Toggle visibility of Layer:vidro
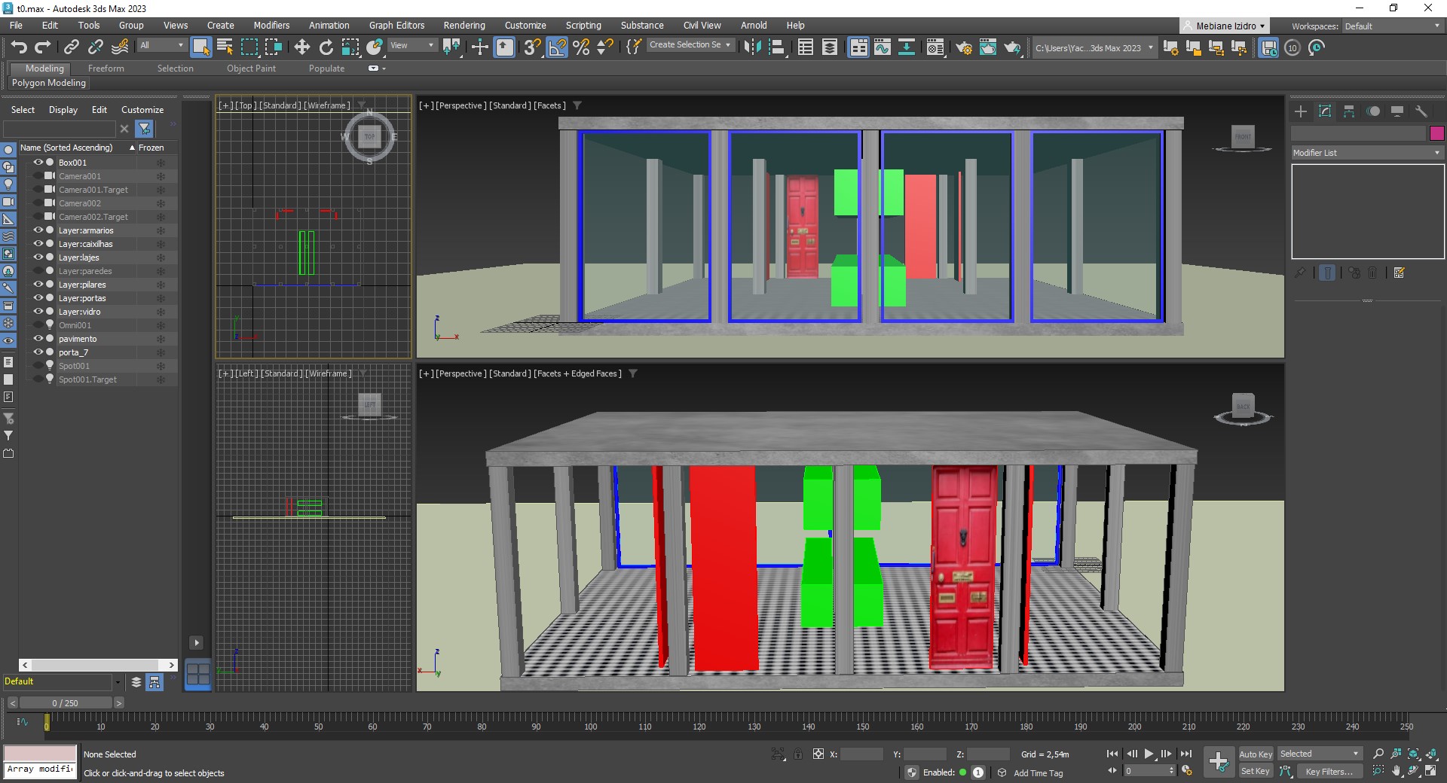Screen dimensions: 1447x783 (38, 312)
